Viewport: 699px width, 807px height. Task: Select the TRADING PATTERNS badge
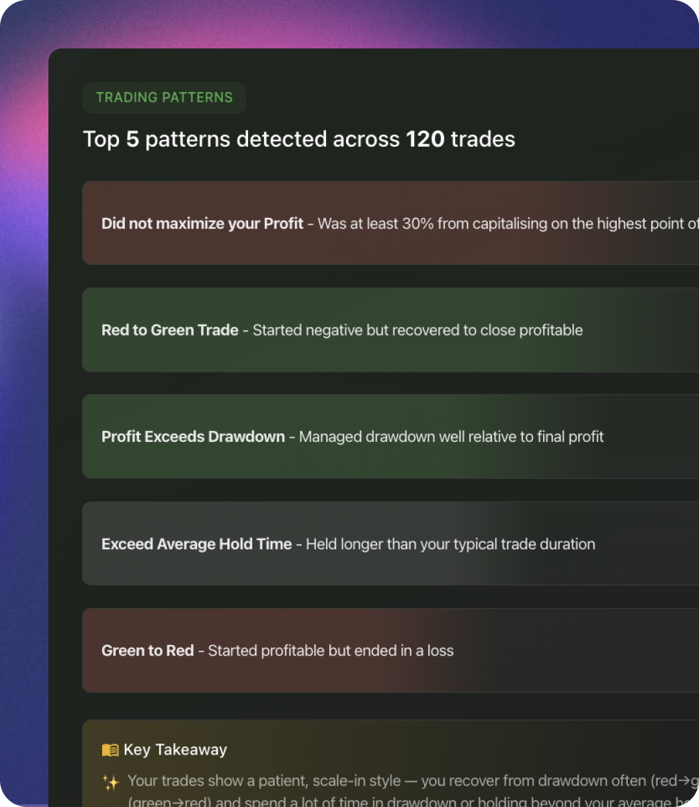coord(164,98)
